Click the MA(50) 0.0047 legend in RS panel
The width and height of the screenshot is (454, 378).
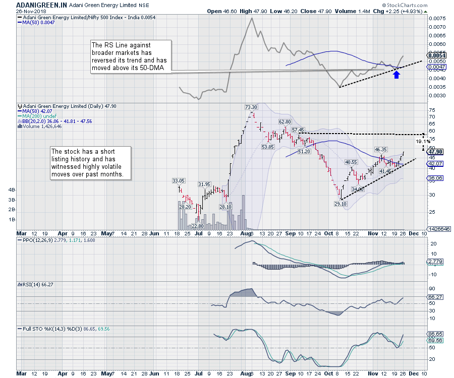coord(36,23)
